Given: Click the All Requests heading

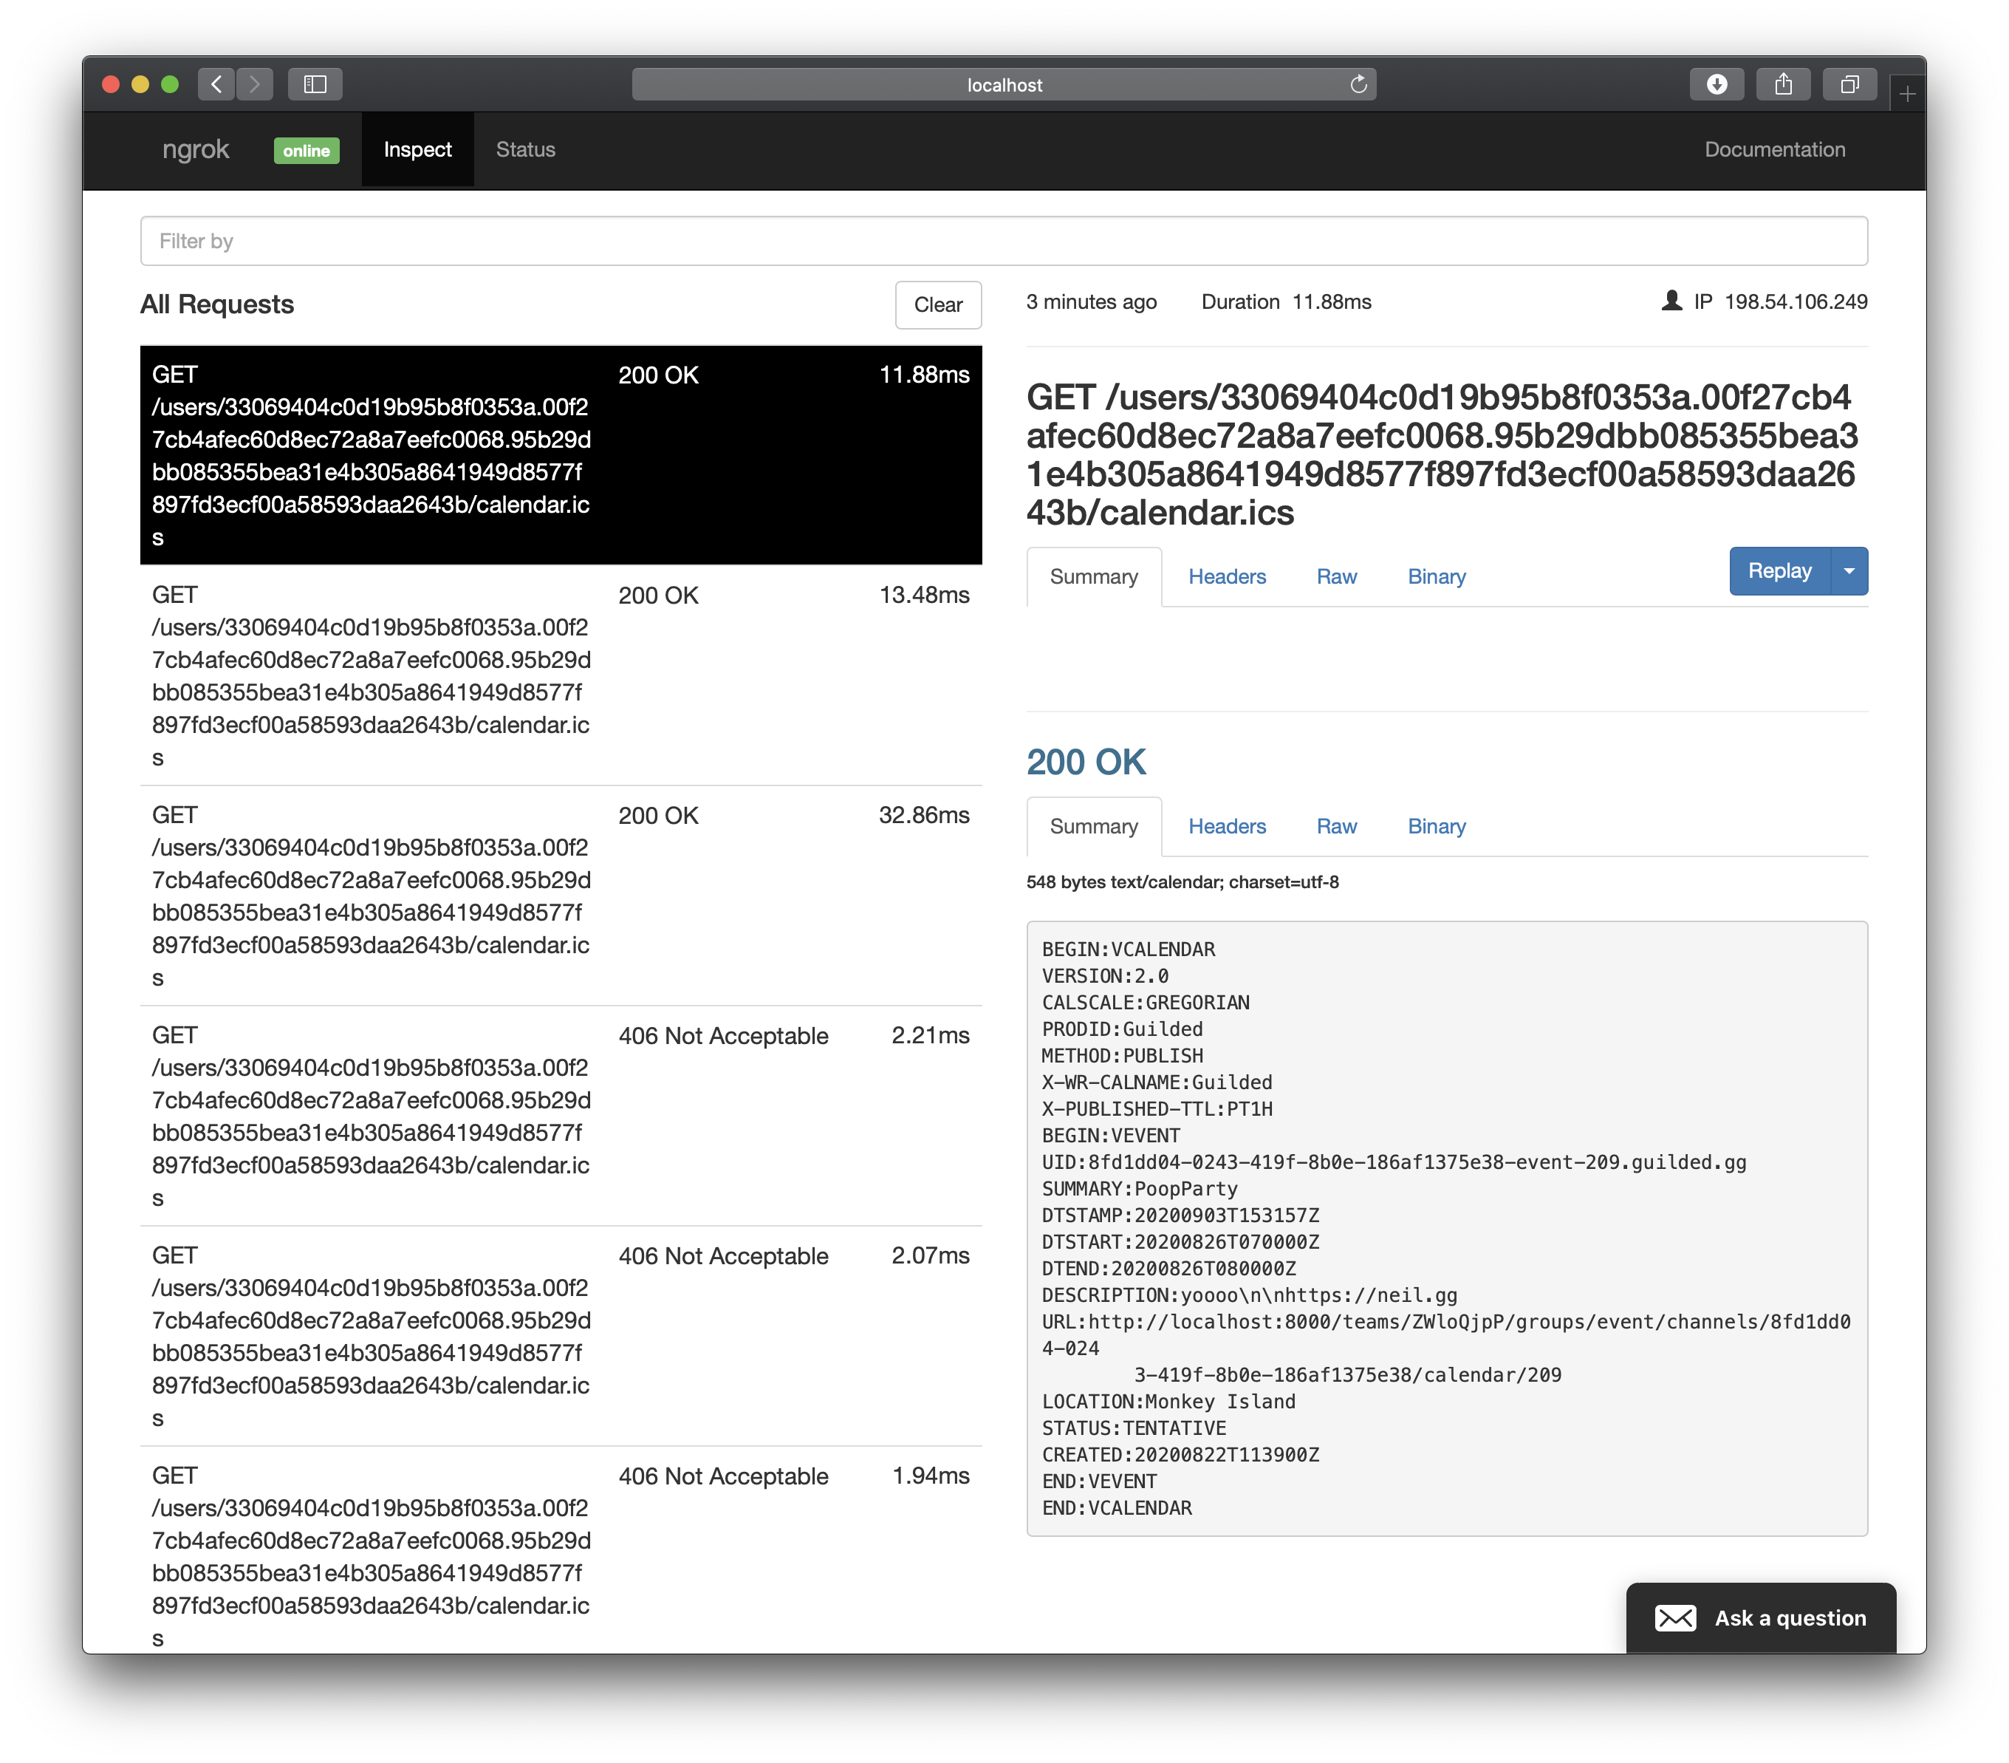Looking at the screenshot, I should click(217, 305).
